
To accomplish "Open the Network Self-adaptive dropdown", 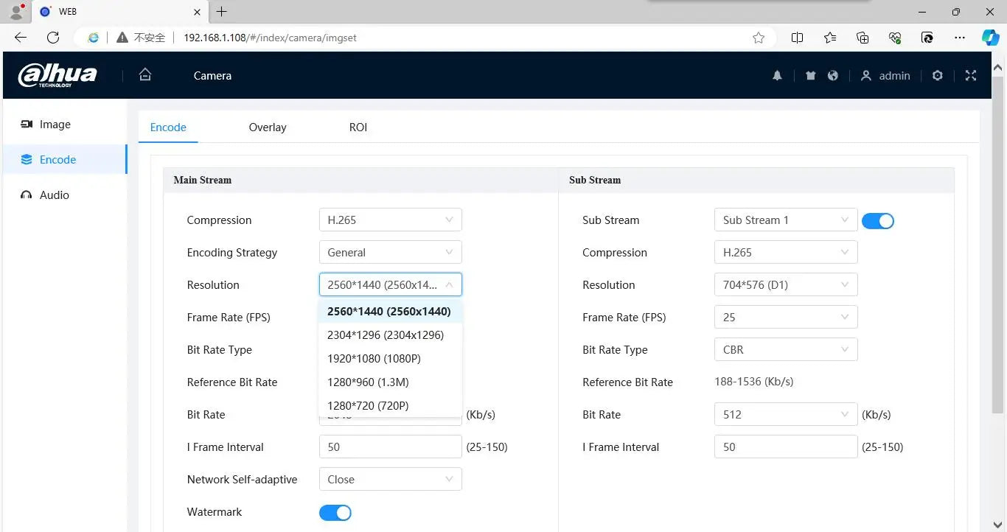I will point(391,479).
